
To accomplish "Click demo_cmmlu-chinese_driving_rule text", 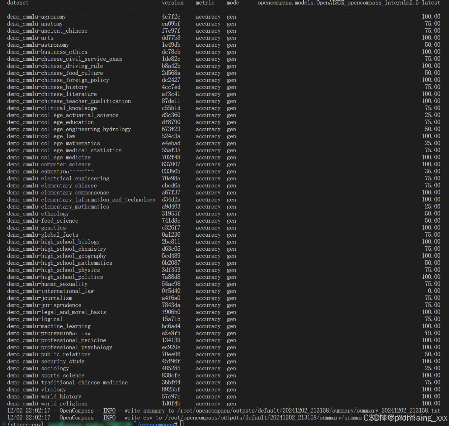I will [x=55, y=66].
